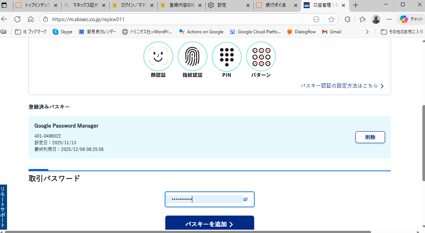Click the pattern authentication icon
The image size is (425, 233).
tap(261, 56)
